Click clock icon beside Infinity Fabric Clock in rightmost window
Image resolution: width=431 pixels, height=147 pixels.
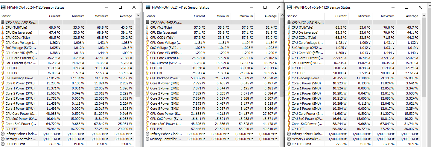pos(289,134)
